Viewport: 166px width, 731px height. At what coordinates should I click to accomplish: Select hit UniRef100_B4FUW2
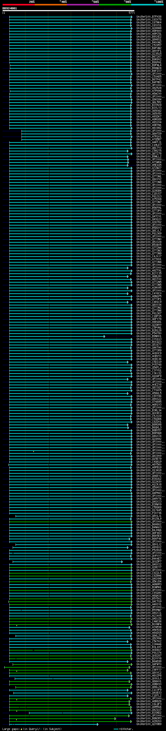tap(149, 48)
